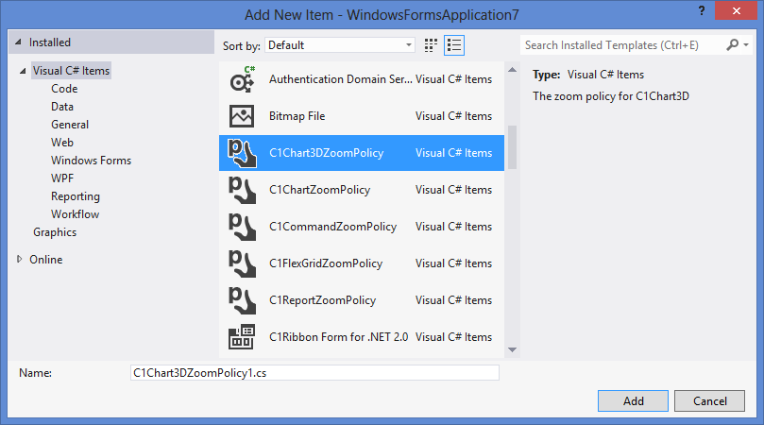The height and width of the screenshot is (425, 764).
Task: Click the Authentication Domain Service template icon
Action: point(243,79)
